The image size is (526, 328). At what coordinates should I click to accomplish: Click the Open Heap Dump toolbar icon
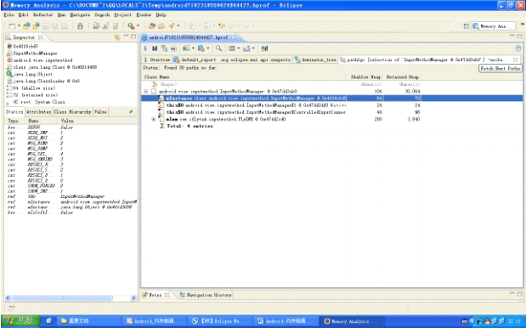[26, 25]
